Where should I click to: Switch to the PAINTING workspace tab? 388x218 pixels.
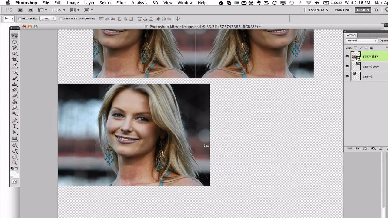(342, 10)
